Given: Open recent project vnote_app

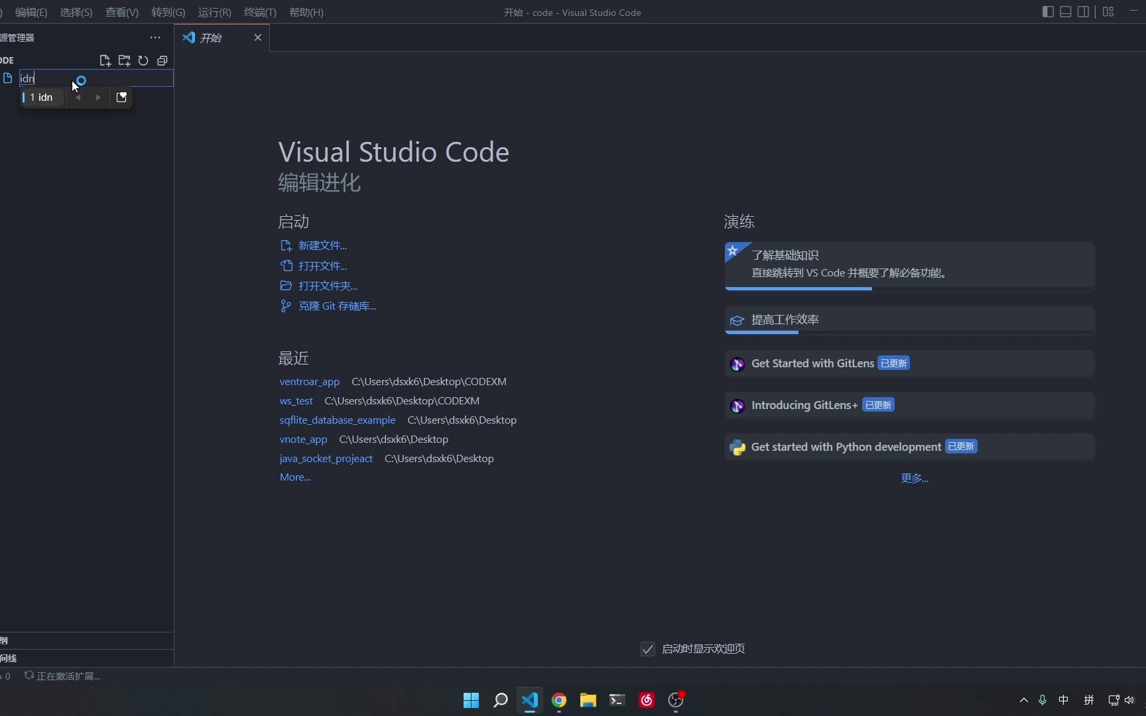Looking at the screenshot, I should (x=303, y=440).
